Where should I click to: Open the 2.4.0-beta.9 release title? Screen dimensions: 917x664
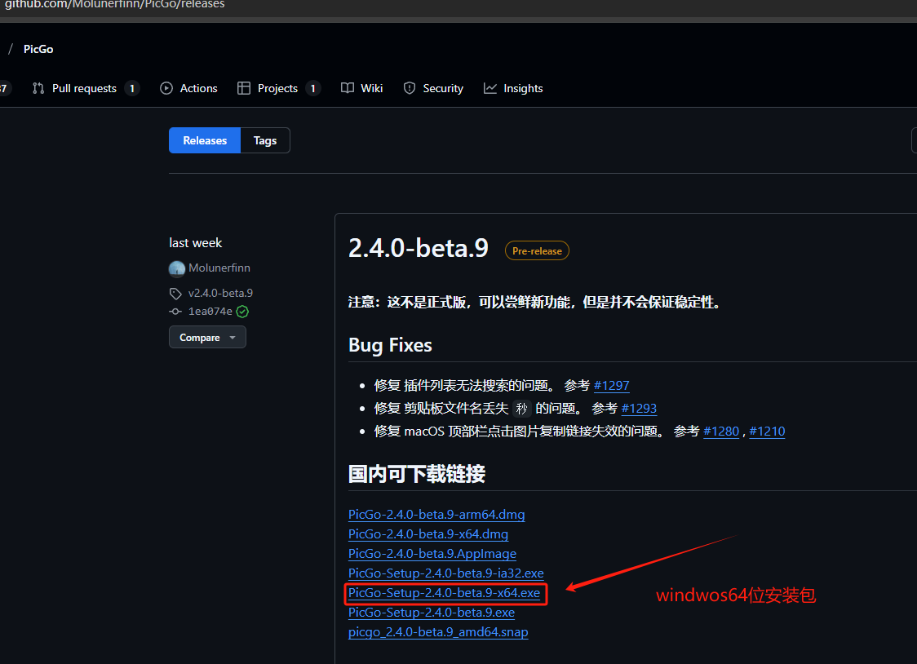tap(419, 249)
